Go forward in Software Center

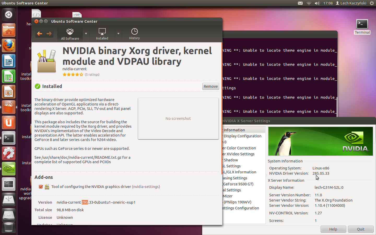coord(49,34)
